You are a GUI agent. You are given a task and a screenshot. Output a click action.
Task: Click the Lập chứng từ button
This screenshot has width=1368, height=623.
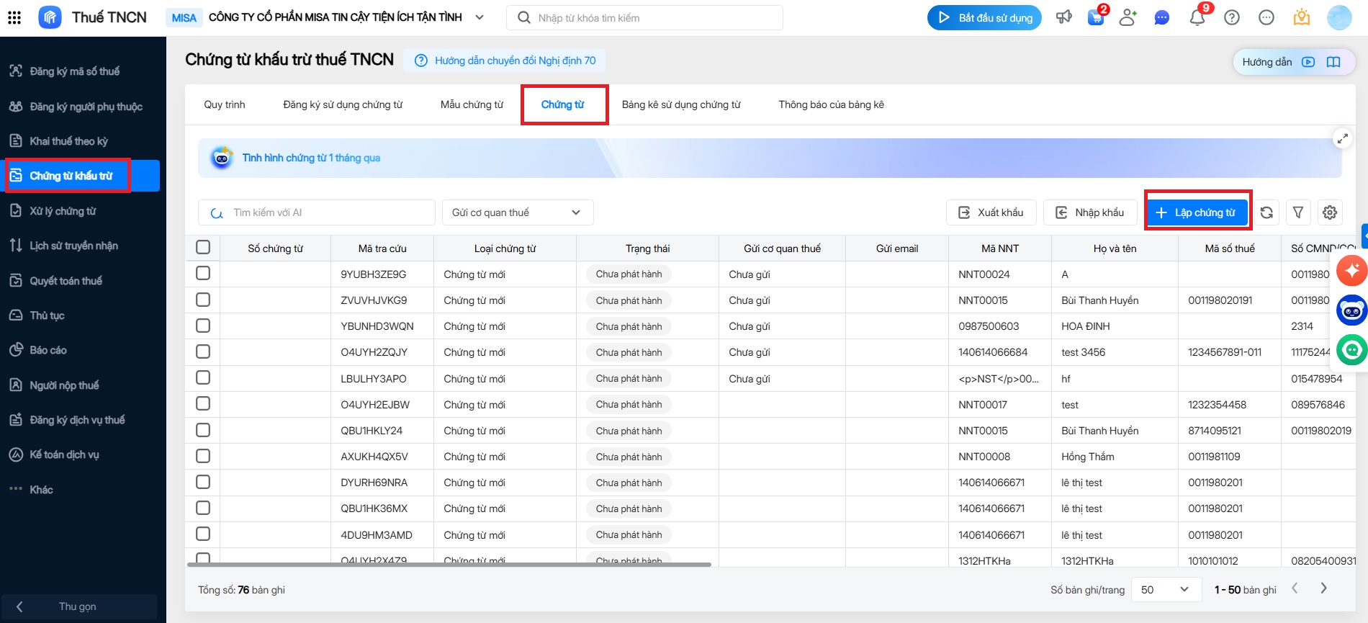(x=1197, y=212)
